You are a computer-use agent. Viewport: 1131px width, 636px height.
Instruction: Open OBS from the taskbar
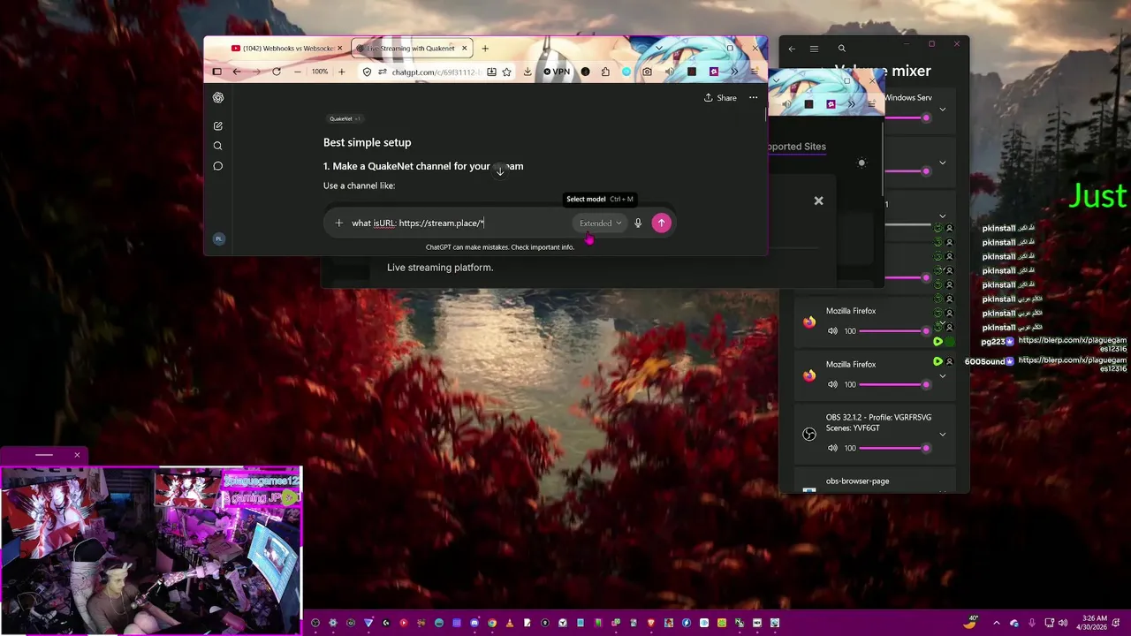coord(315,623)
